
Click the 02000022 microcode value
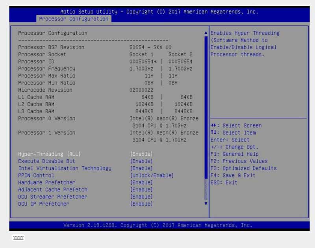click(141, 90)
